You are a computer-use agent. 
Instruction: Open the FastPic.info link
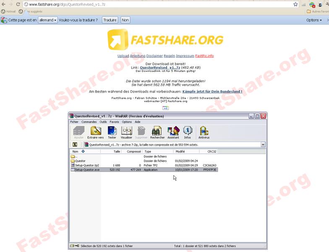(x=204, y=56)
